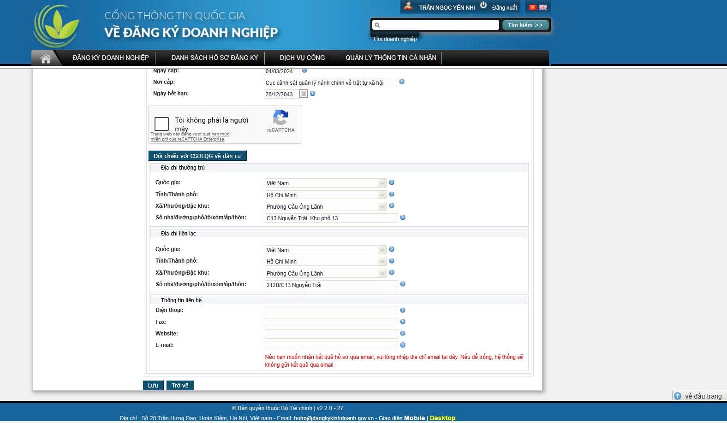Click the 'về đầu trang' back-to-top link

coord(698,396)
